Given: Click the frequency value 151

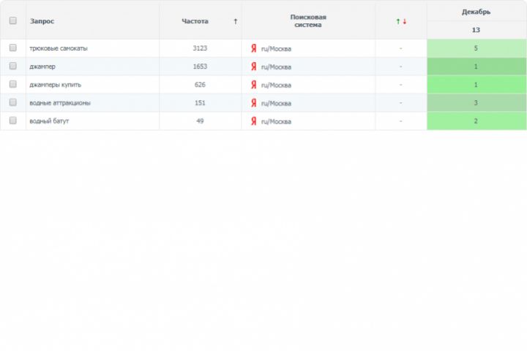Looking at the screenshot, I should [200, 102].
